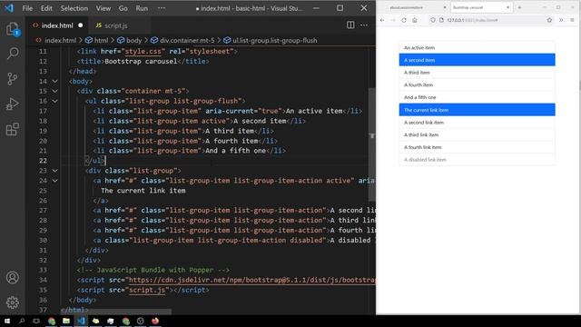
Task: Open editor More Actions ellipsis
Action: (x=364, y=25)
